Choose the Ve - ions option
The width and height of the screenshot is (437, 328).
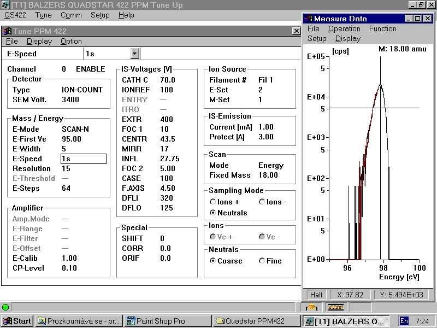click(x=262, y=237)
